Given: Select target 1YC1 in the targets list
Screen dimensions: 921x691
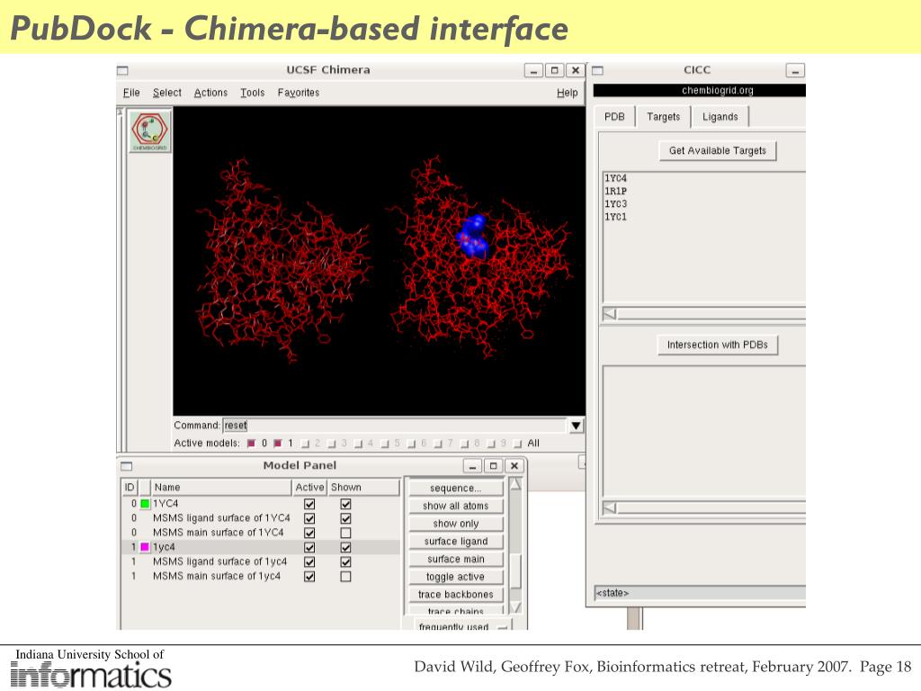Looking at the screenshot, I should 615,217.
